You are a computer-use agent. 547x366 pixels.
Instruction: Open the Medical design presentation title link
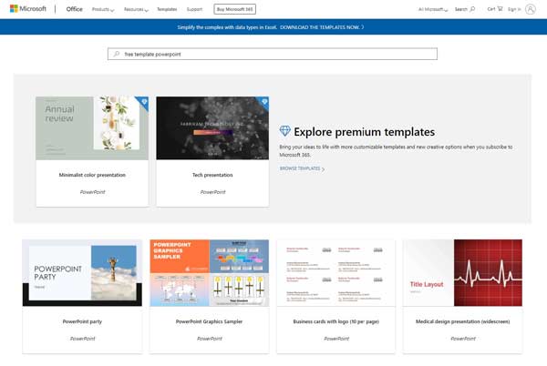(462, 321)
